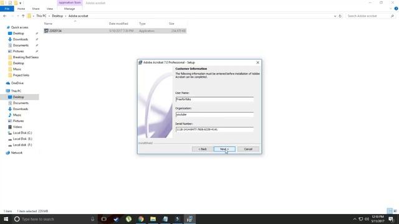The height and width of the screenshot is (224, 399).
Task: Open the Music folder under Quick access
Action: click(17, 69)
